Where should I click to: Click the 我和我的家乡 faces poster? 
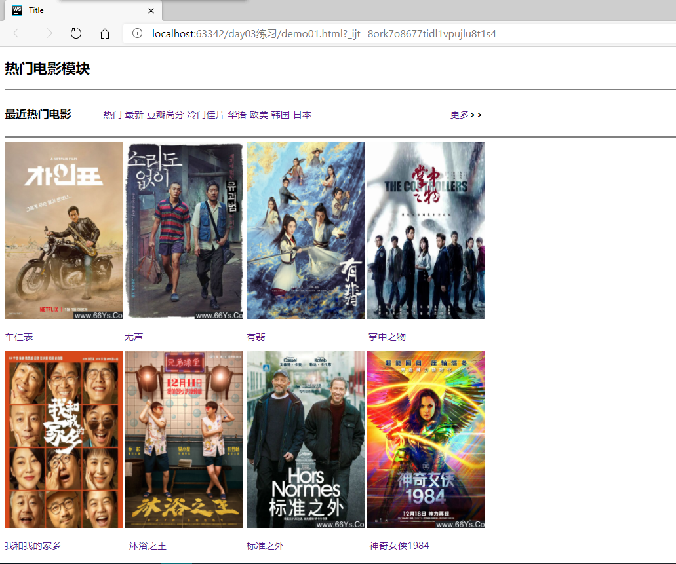pos(64,440)
